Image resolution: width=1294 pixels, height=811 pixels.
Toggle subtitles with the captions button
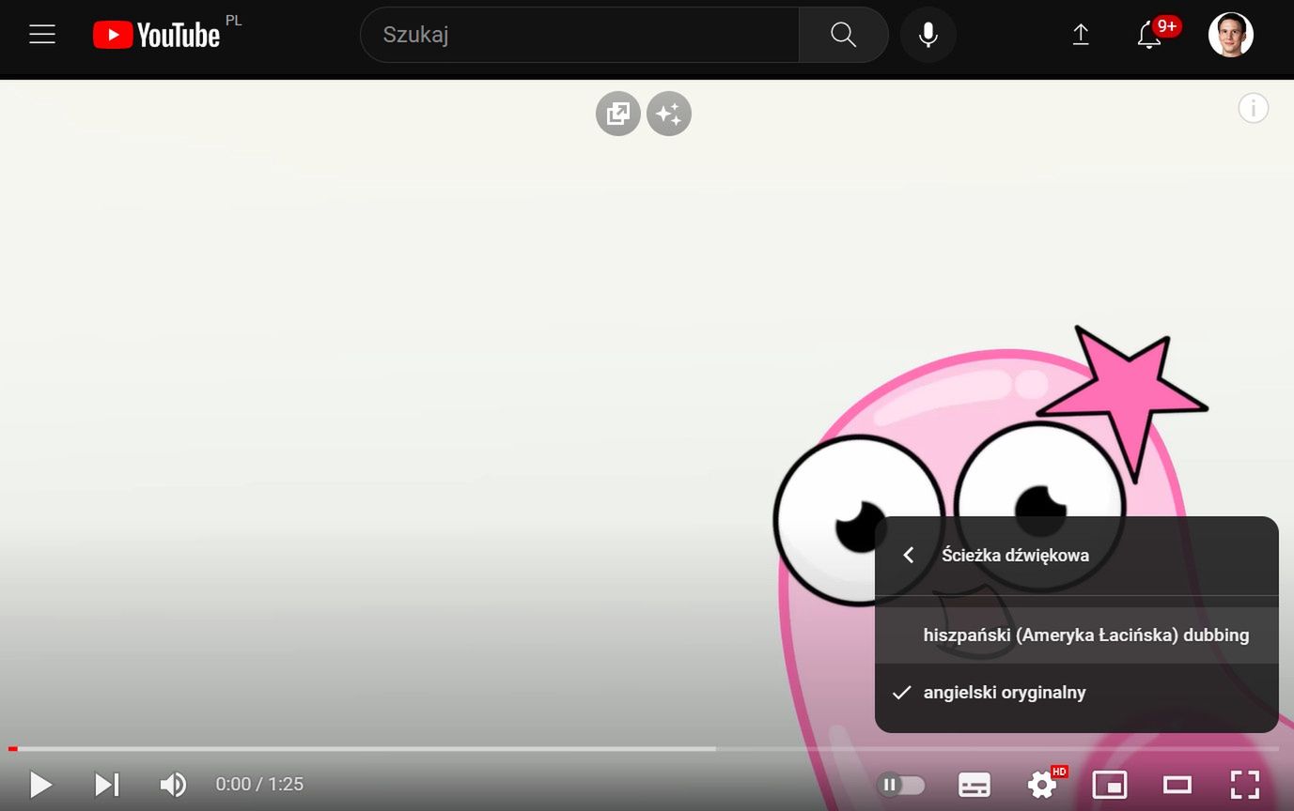(x=974, y=785)
